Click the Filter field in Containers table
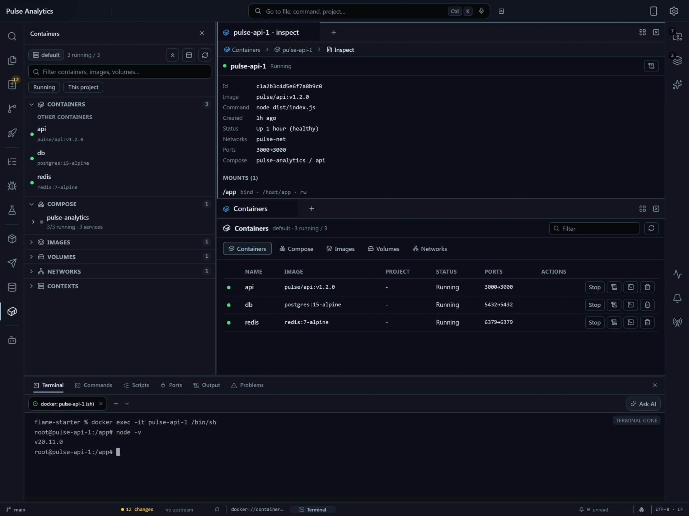Image resolution: width=689 pixels, height=516 pixels. pyautogui.click(x=594, y=228)
